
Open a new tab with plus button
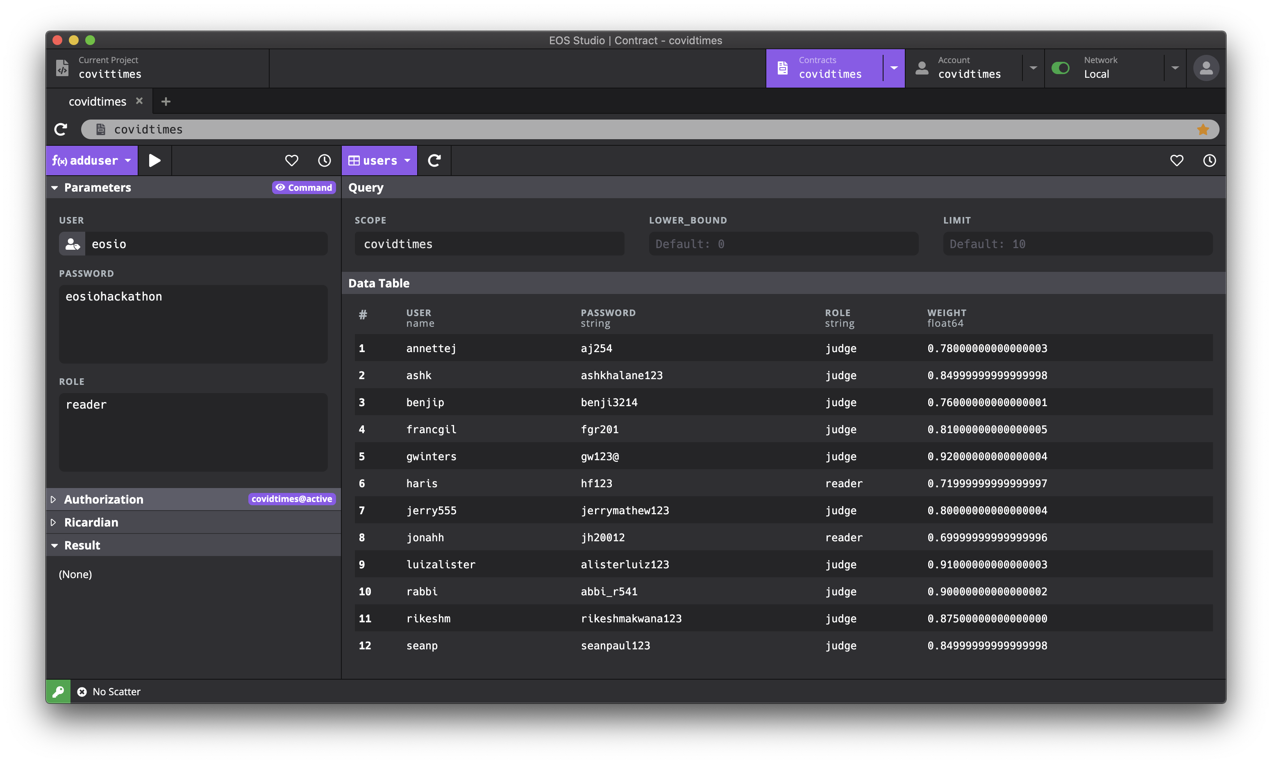pyautogui.click(x=166, y=102)
